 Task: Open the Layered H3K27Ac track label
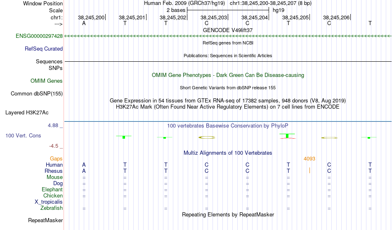27,113
